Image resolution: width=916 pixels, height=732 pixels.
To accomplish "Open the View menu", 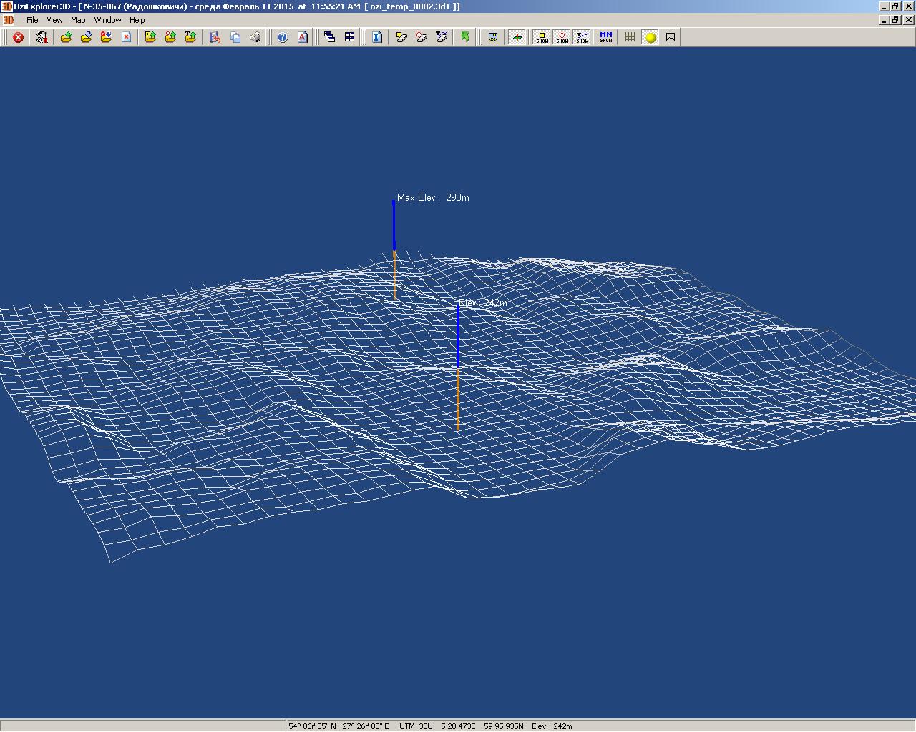I will (54, 20).
